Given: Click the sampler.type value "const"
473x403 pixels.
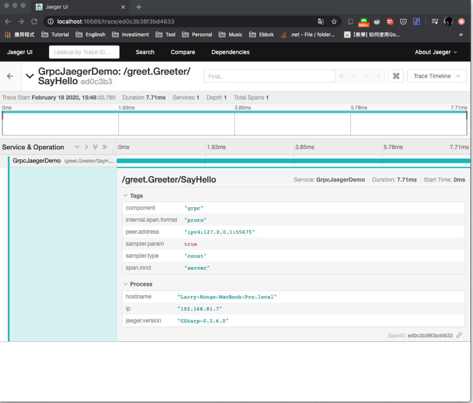Looking at the screenshot, I should pos(195,256).
